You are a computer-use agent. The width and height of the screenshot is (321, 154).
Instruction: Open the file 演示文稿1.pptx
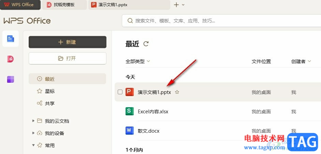[154, 92]
